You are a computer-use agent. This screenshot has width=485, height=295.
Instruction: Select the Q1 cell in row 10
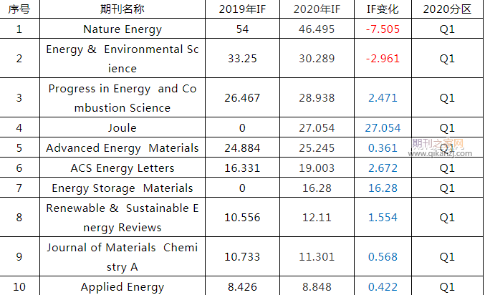pos(447,286)
